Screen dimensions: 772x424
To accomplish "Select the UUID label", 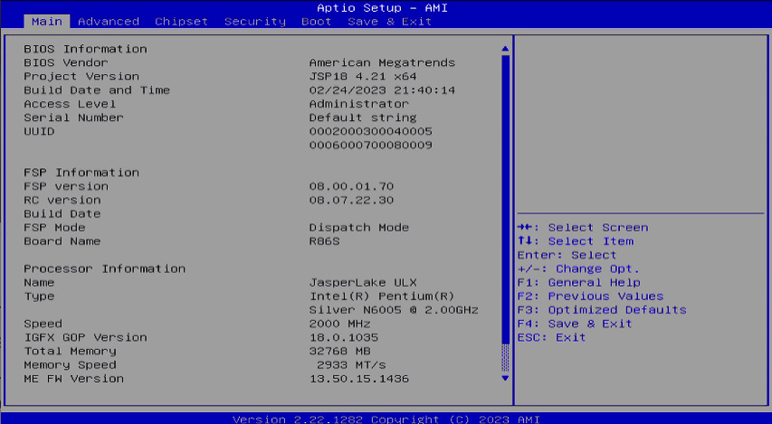I will (40, 131).
